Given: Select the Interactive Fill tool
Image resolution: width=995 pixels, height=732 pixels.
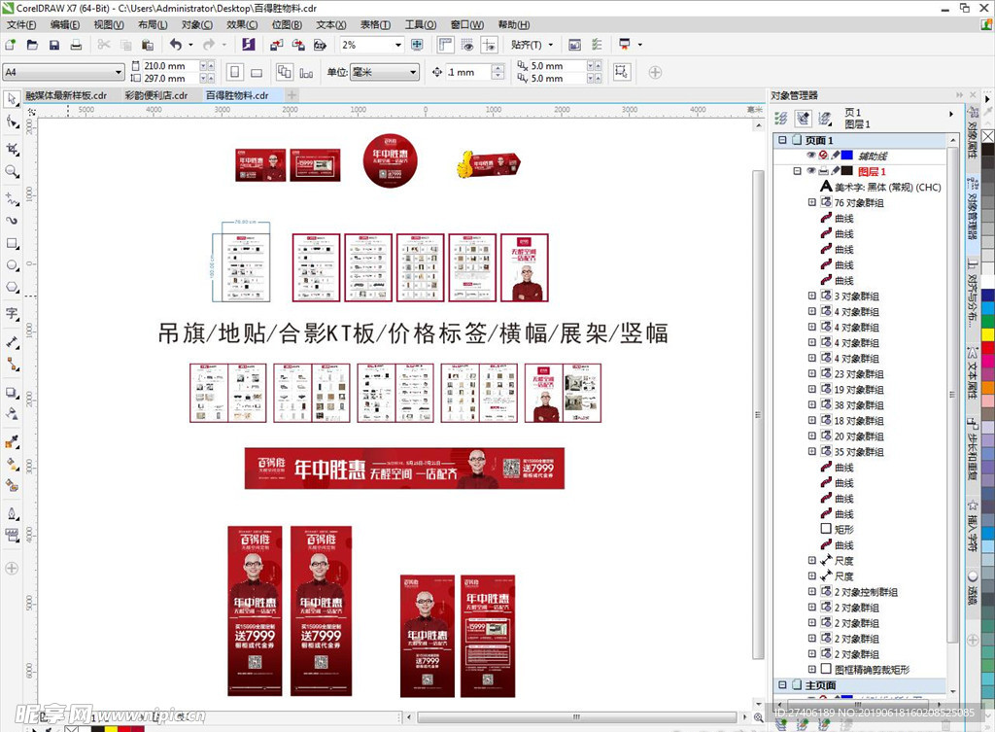Looking at the screenshot, I should tap(12, 464).
